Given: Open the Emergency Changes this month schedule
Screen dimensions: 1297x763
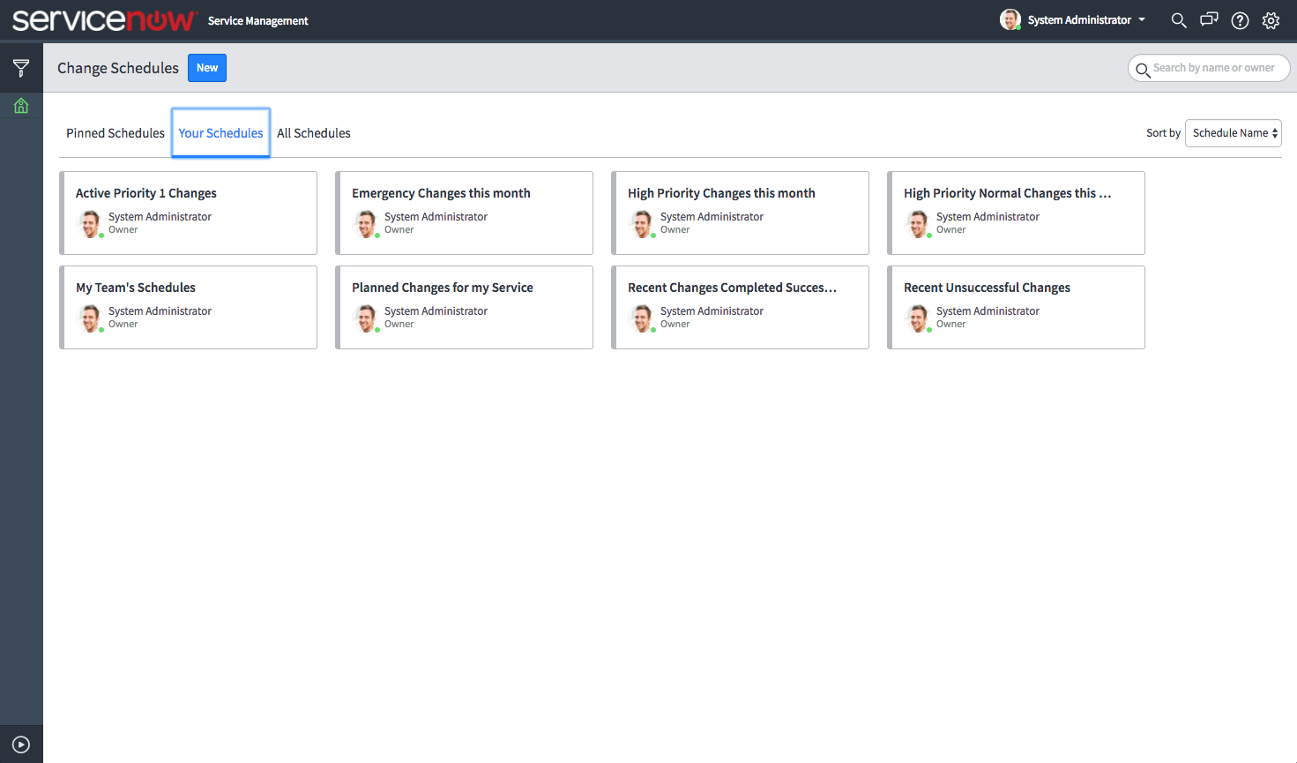Looking at the screenshot, I should [x=464, y=213].
